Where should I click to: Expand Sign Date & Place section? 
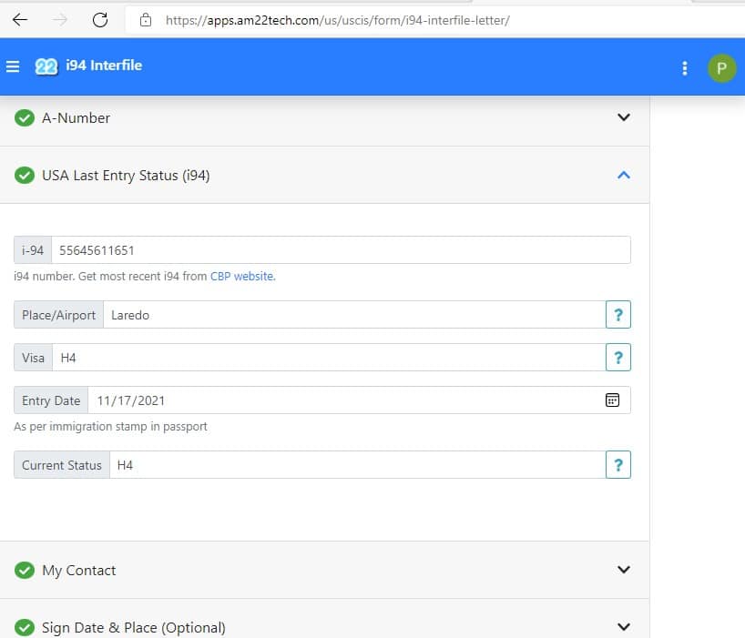(x=623, y=626)
